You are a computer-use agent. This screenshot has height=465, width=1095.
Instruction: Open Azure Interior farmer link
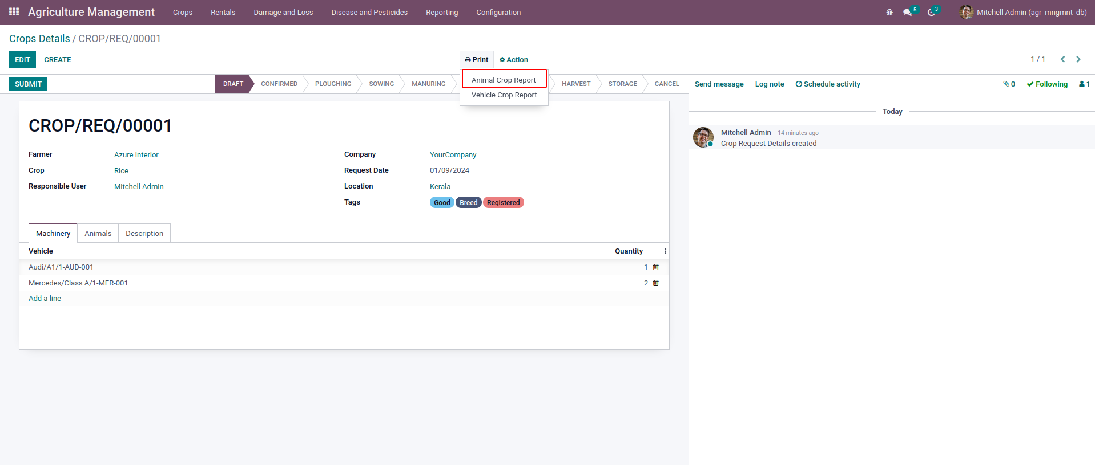[x=136, y=155]
